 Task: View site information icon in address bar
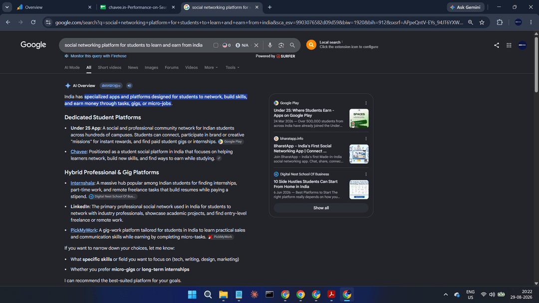(48, 22)
